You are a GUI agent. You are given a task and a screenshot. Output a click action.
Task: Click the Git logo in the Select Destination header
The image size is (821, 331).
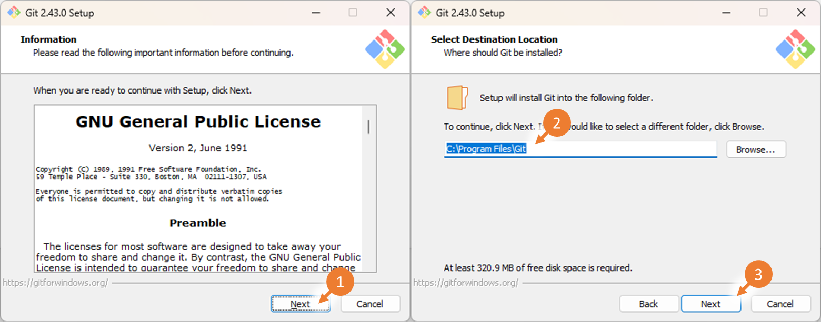click(796, 49)
